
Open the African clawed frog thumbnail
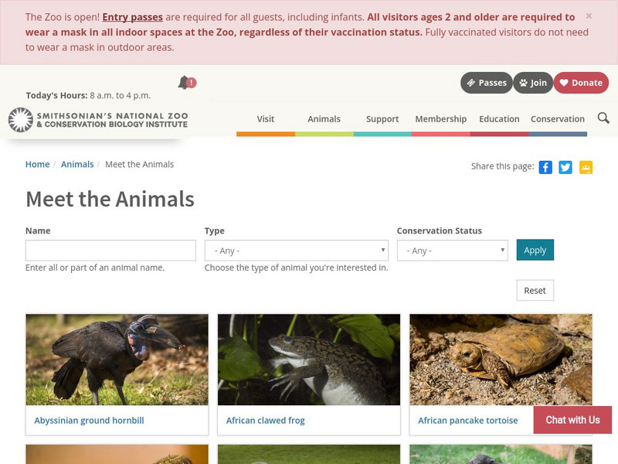[x=309, y=360]
